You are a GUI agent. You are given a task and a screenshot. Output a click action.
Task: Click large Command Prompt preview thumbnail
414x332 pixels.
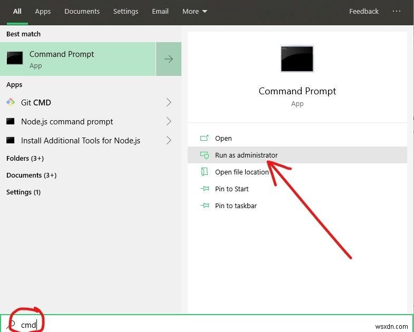297,58
